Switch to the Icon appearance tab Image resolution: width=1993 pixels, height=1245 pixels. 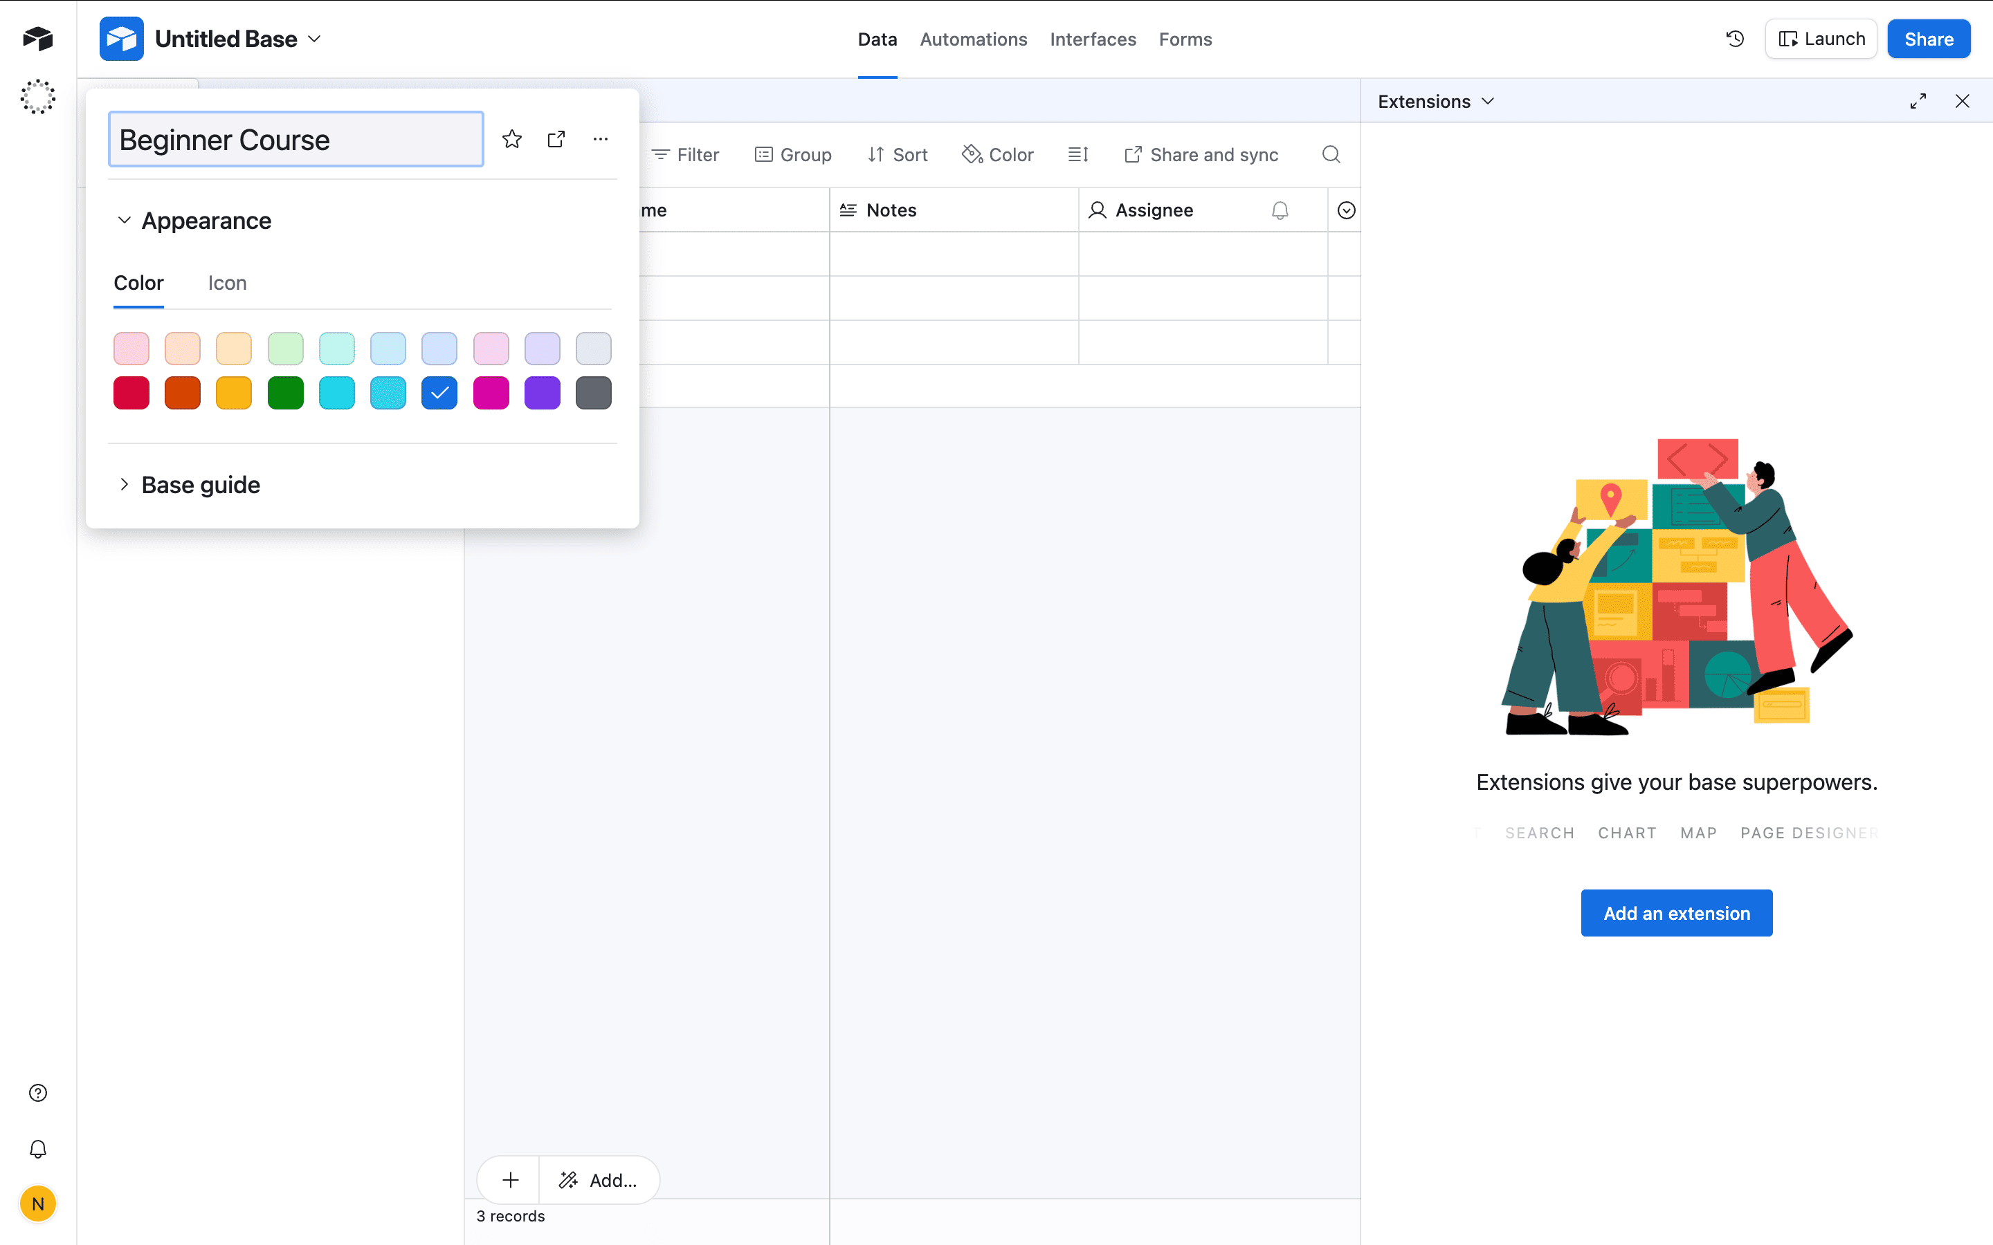227,284
